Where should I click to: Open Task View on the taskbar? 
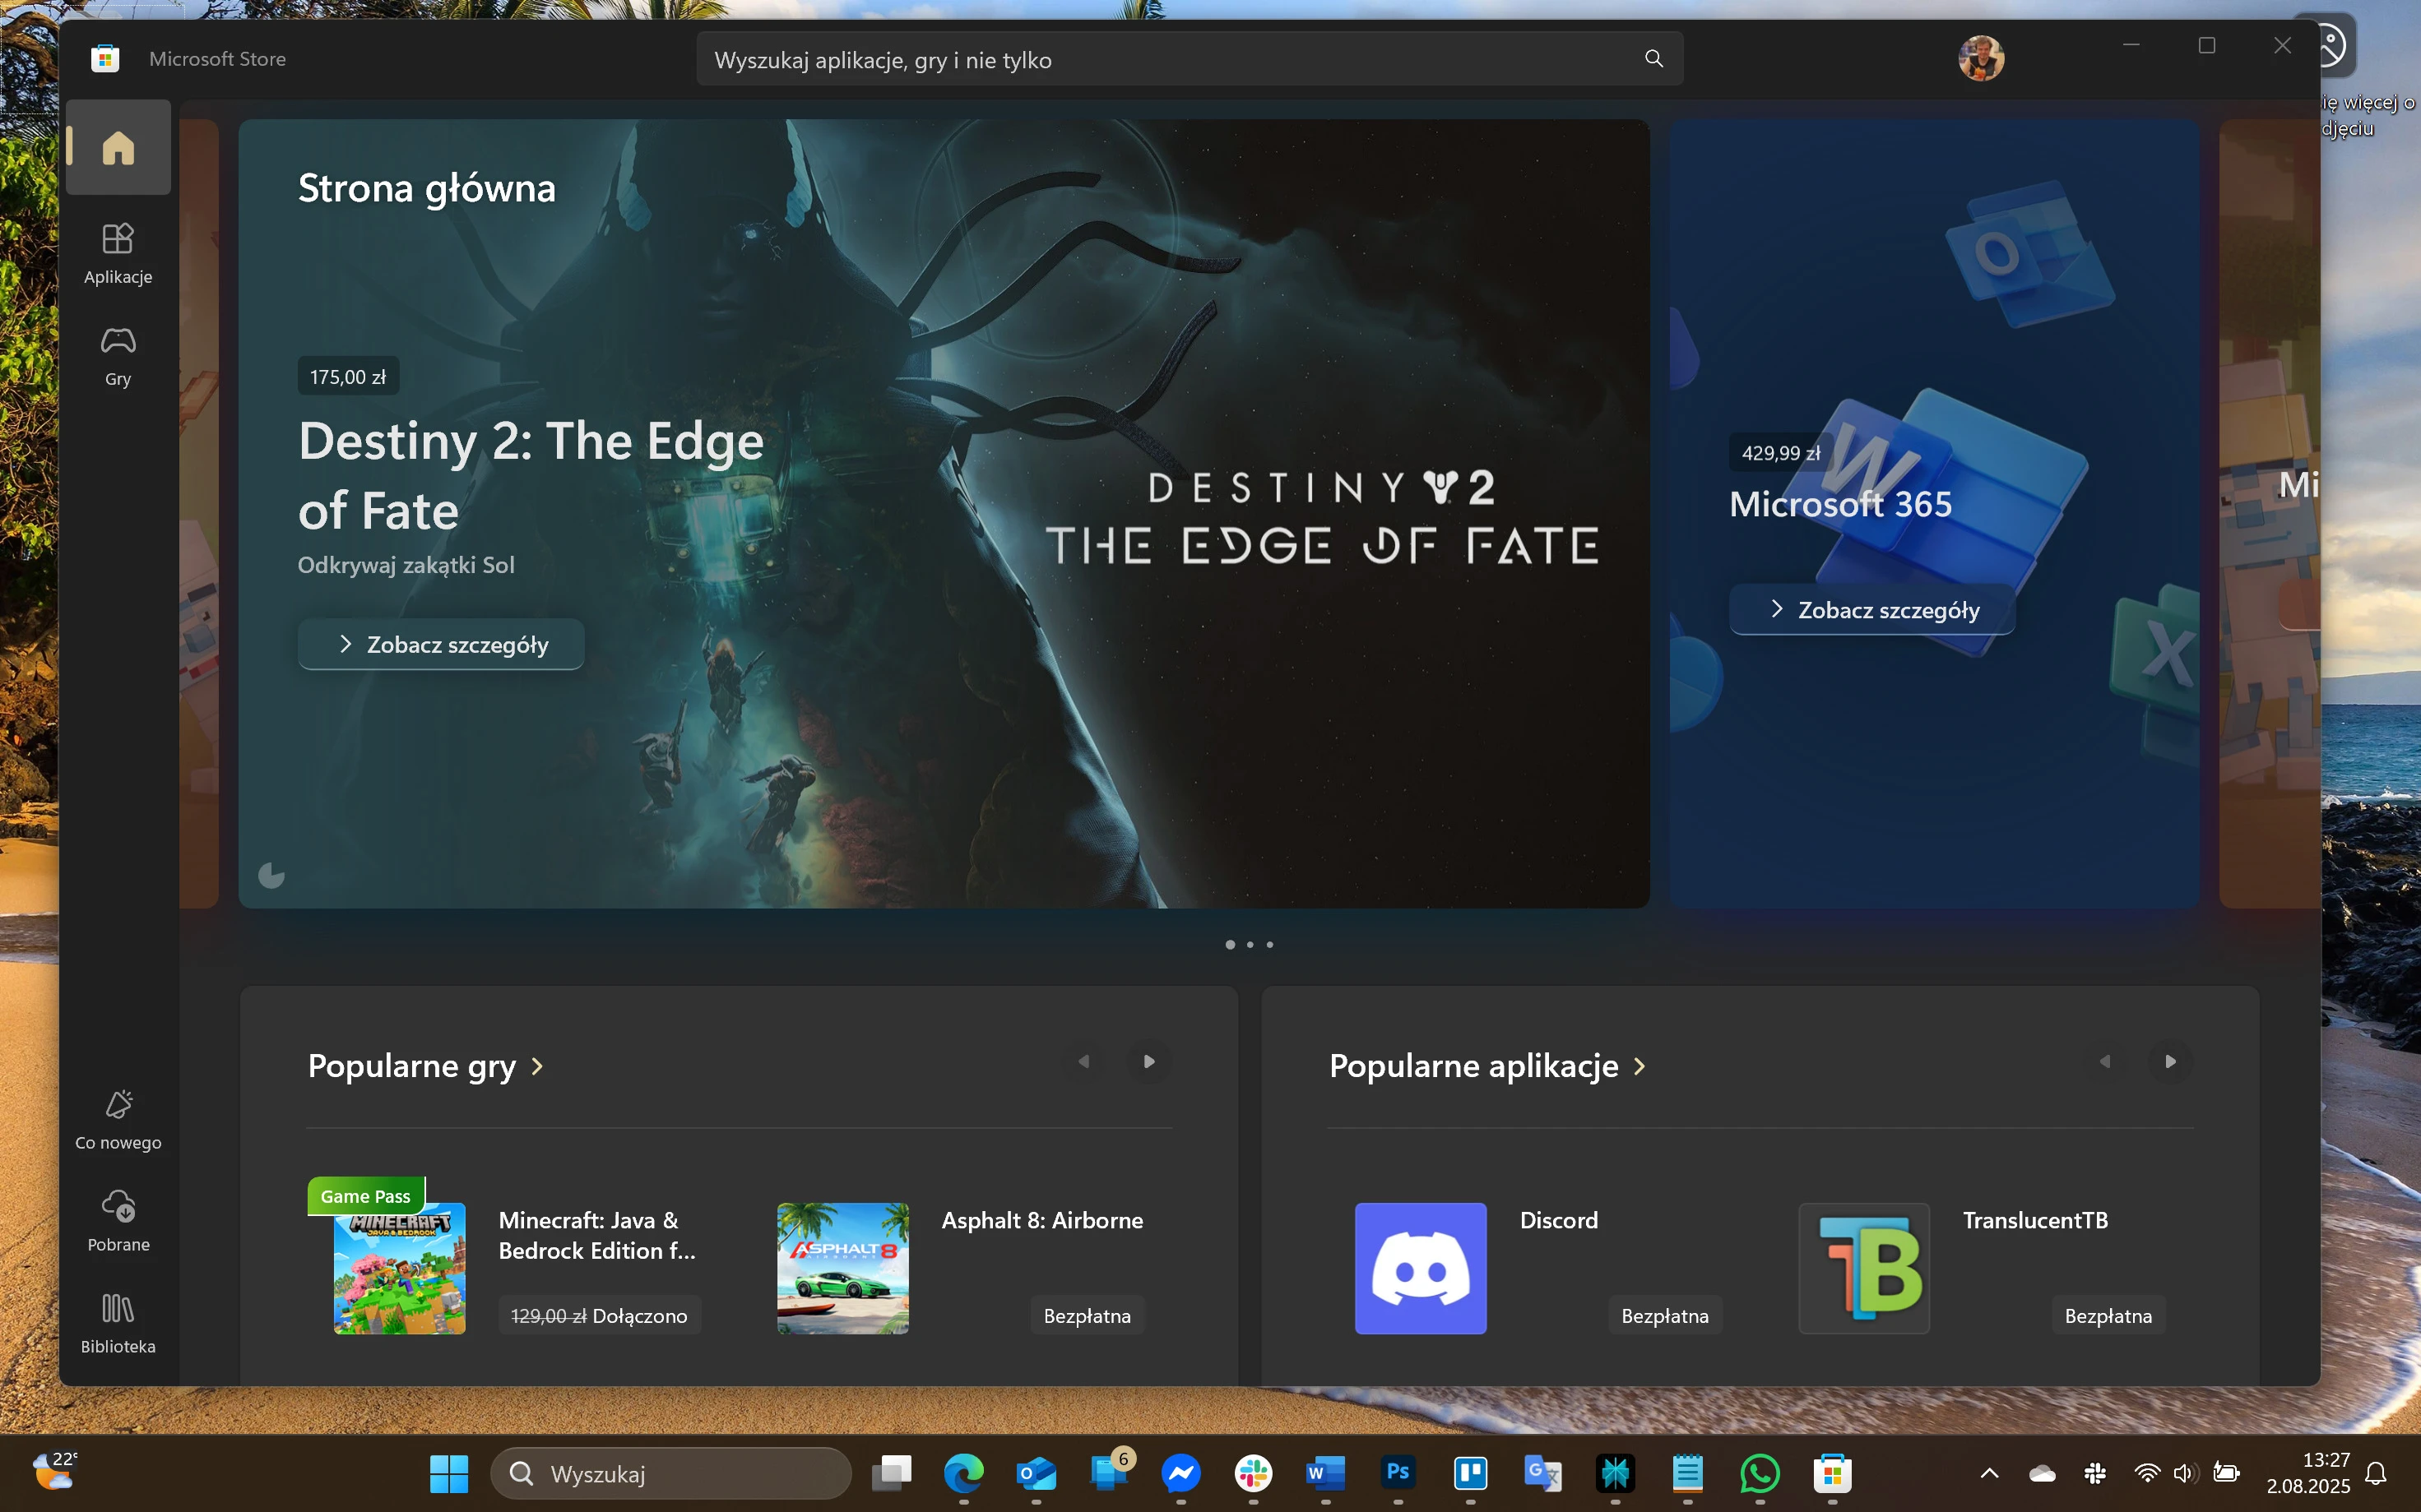tap(892, 1473)
